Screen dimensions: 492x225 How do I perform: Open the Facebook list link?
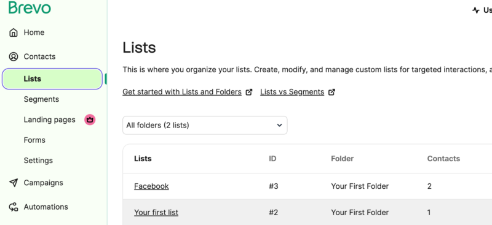point(151,186)
